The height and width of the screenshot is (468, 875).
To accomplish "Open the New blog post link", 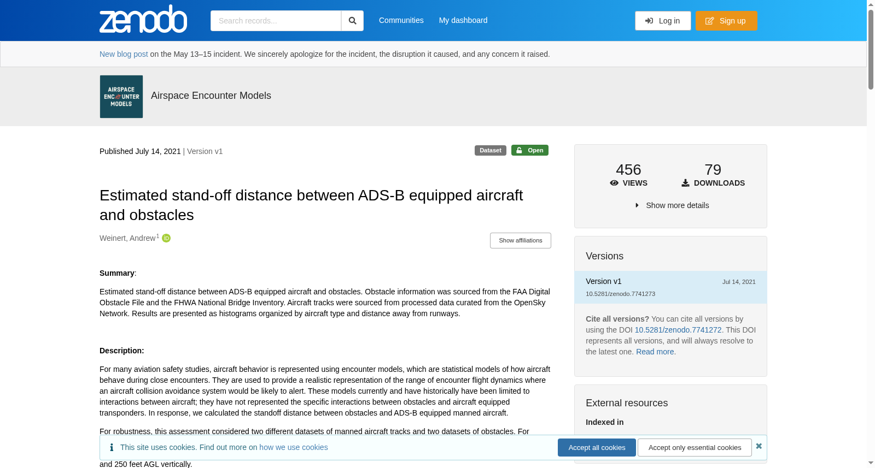I will (x=124, y=54).
